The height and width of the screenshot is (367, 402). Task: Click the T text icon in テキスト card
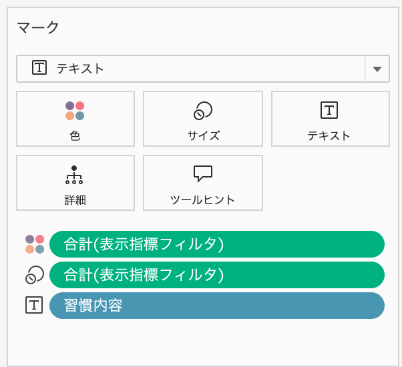(329, 110)
